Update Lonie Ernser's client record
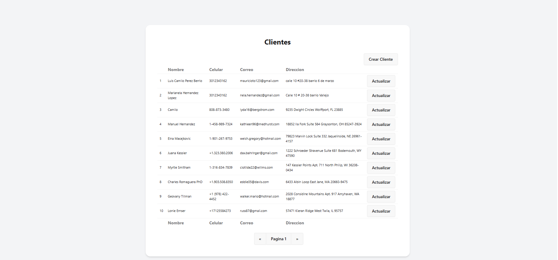 pos(381,211)
